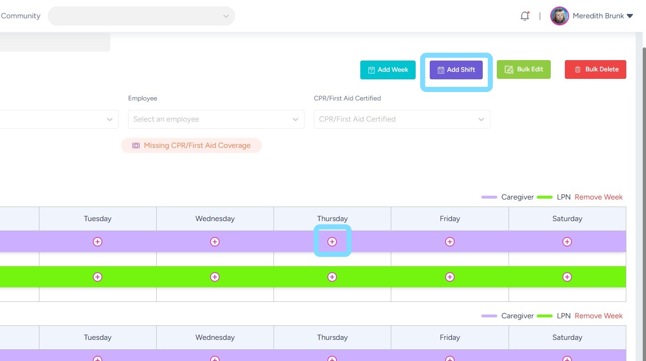The image size is (646, 361).
Task: Click the purple Caregiver legend swatch, first week
Action: [489, 197]
